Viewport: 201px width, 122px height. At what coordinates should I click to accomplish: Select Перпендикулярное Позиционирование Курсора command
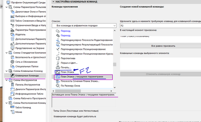pos(87,54)
